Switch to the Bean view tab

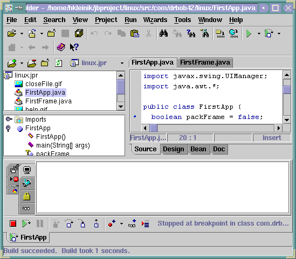tap(198, 149)
